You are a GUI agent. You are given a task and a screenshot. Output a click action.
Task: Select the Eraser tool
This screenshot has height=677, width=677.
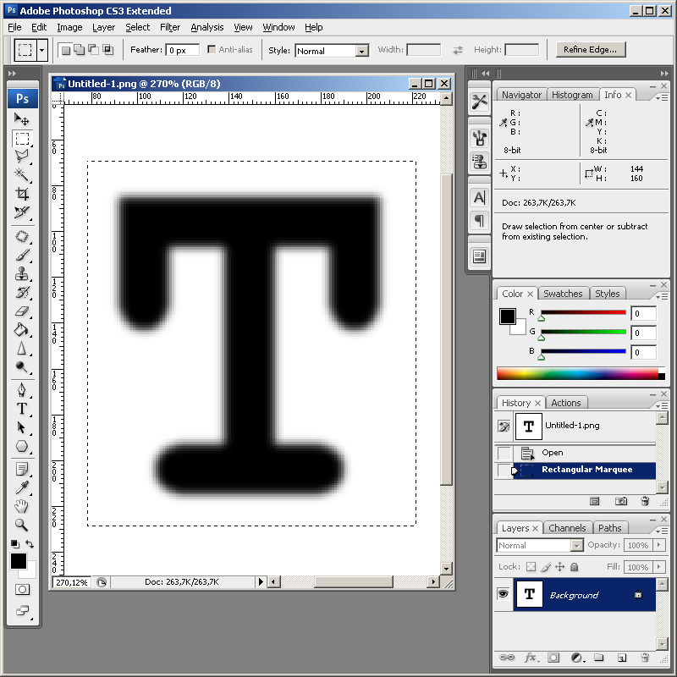click(22, 311)
